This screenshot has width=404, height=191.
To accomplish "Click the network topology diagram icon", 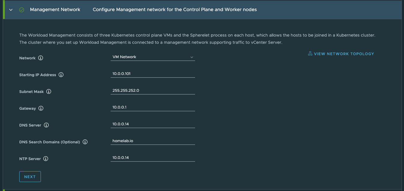I will (x=310, y=54).
